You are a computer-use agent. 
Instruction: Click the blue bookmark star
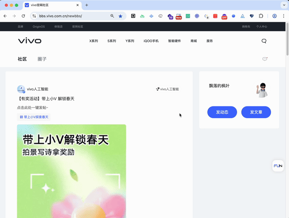click(x=121, y=16)
